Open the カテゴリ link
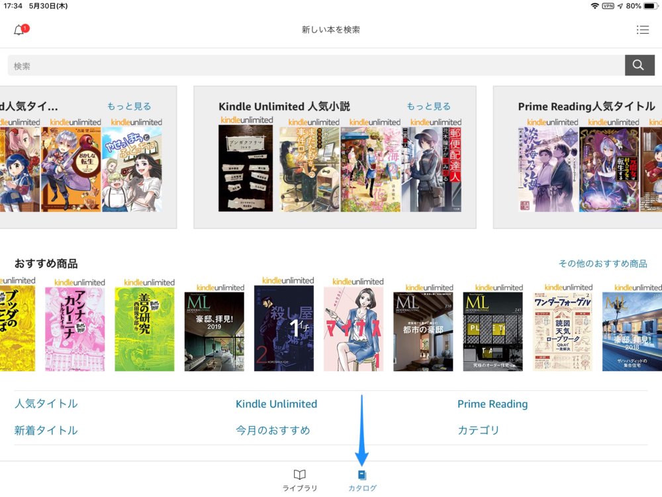Viewport: 662px width, 497px height. [479, 430]
